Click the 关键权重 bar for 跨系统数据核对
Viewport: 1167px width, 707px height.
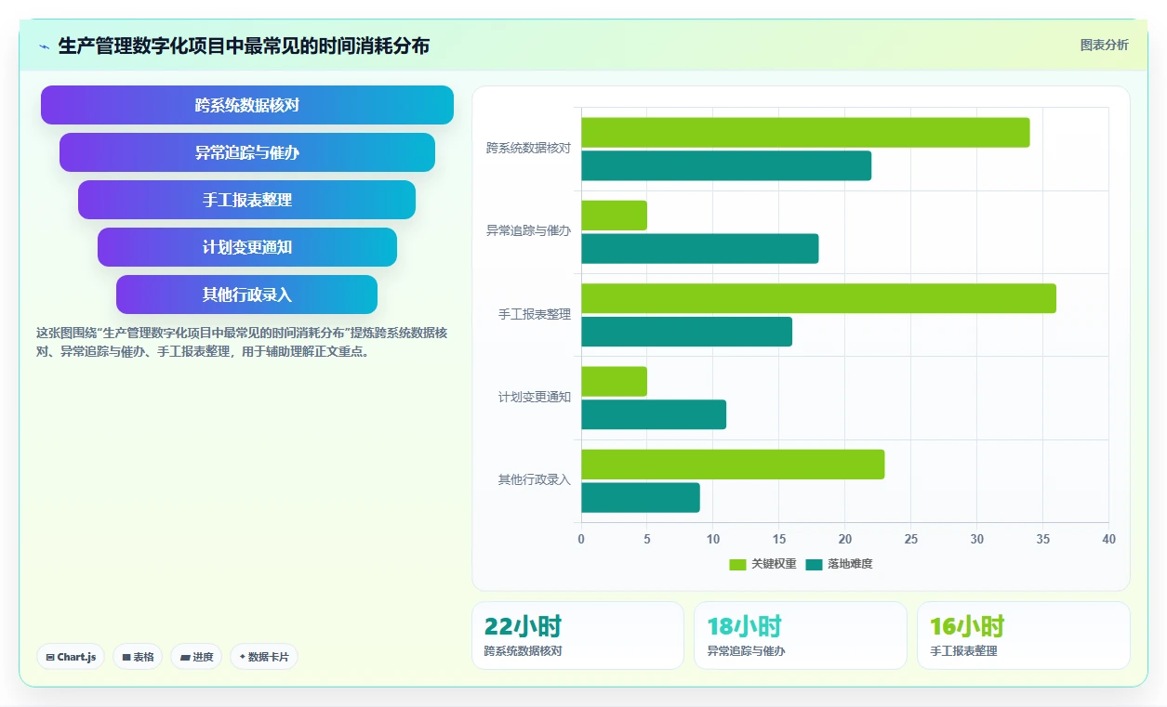click(805, 133)
